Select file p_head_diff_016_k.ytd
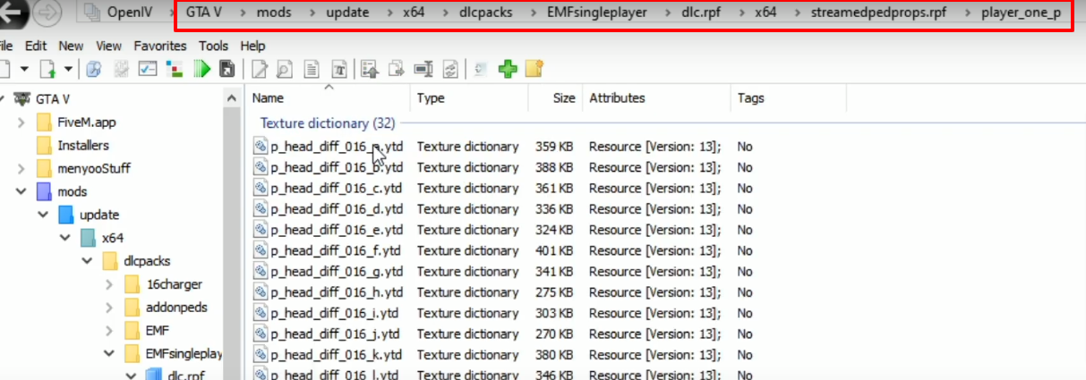This screenshot has width=1086, height=380. click(336, 355)
